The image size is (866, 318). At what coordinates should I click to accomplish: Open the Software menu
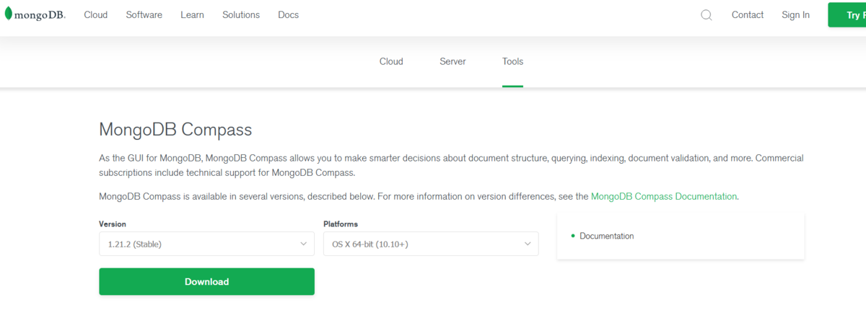pyautogui.click(x=144, y=14)
